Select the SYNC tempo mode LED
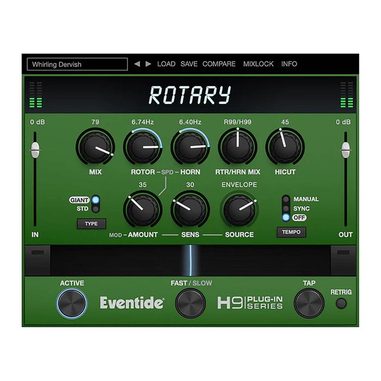381x381 pixels. [x=285, y=208]
